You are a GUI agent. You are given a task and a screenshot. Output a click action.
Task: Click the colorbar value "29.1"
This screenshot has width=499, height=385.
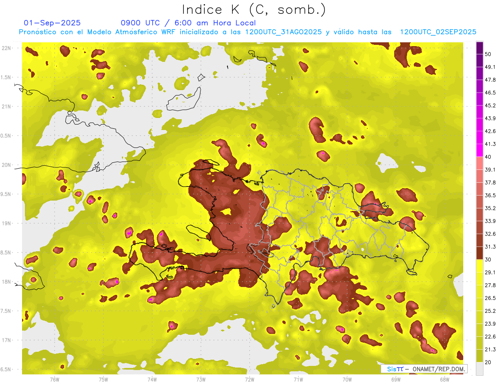490,272
